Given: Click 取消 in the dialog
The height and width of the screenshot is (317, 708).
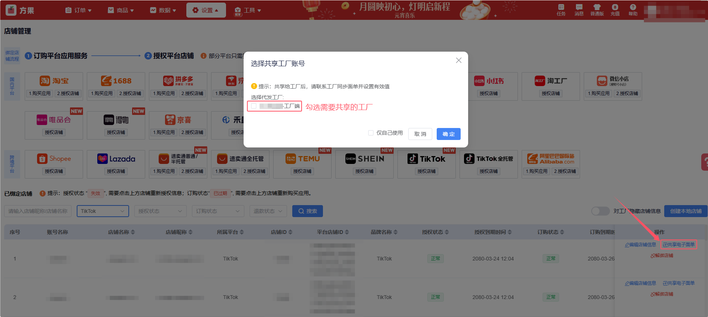Looking at the screenshot, I should 420,134.
